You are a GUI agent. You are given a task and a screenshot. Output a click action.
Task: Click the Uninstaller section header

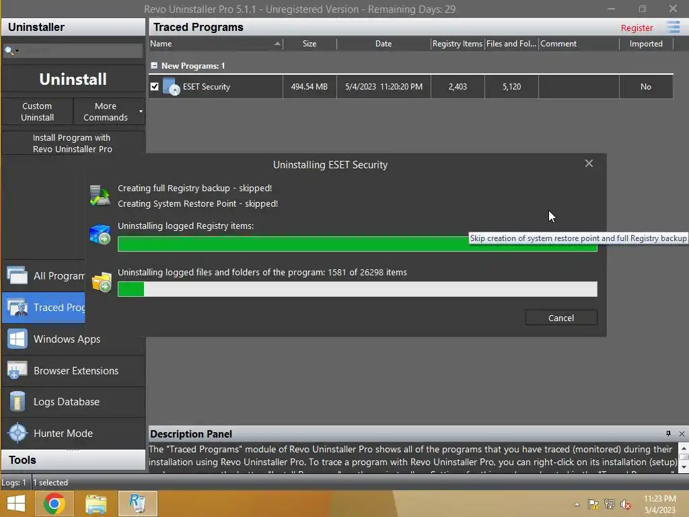(x=73, y=27)
